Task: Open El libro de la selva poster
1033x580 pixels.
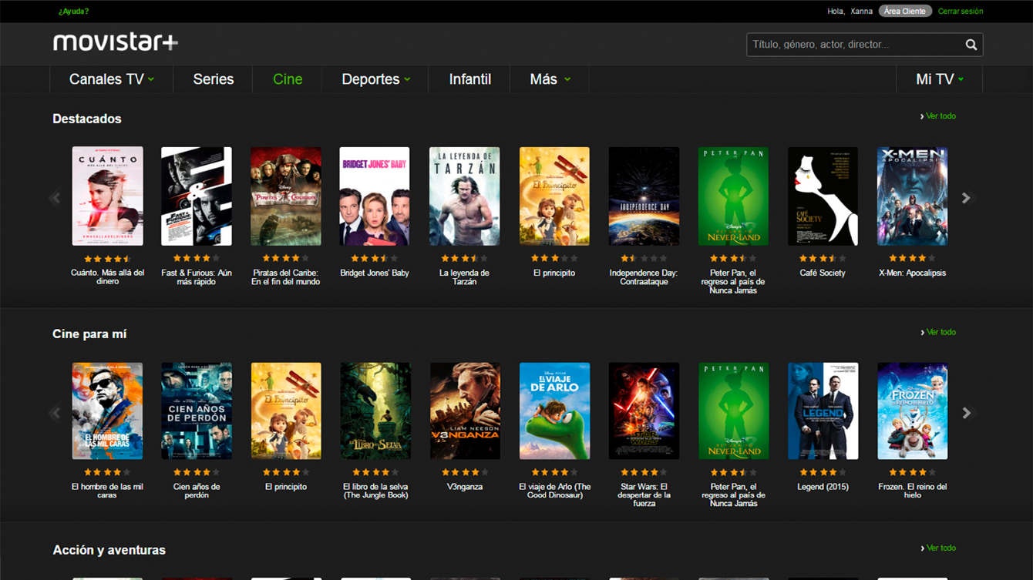Action: click(375, 411)
